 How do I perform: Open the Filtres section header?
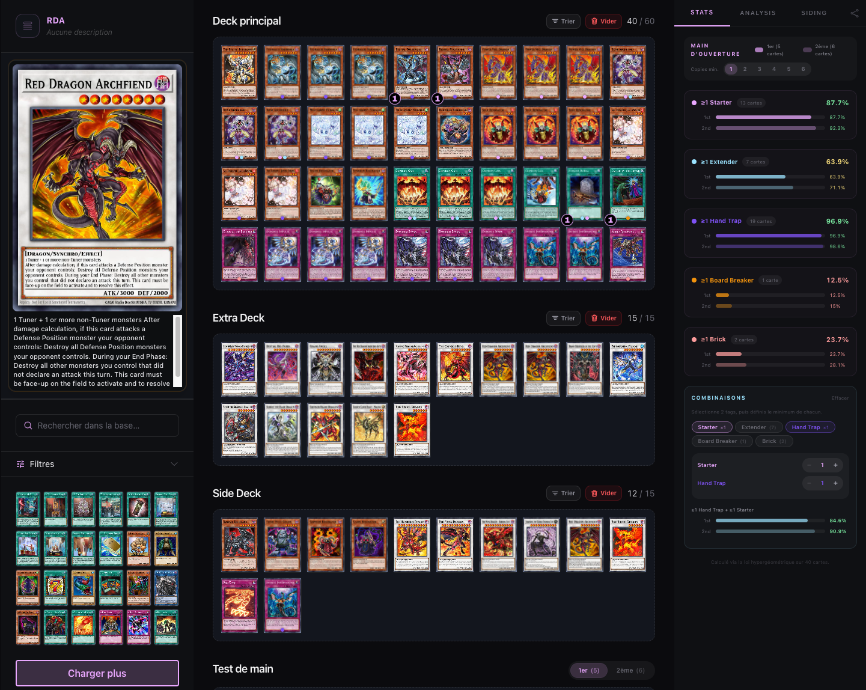click(97, 464)
